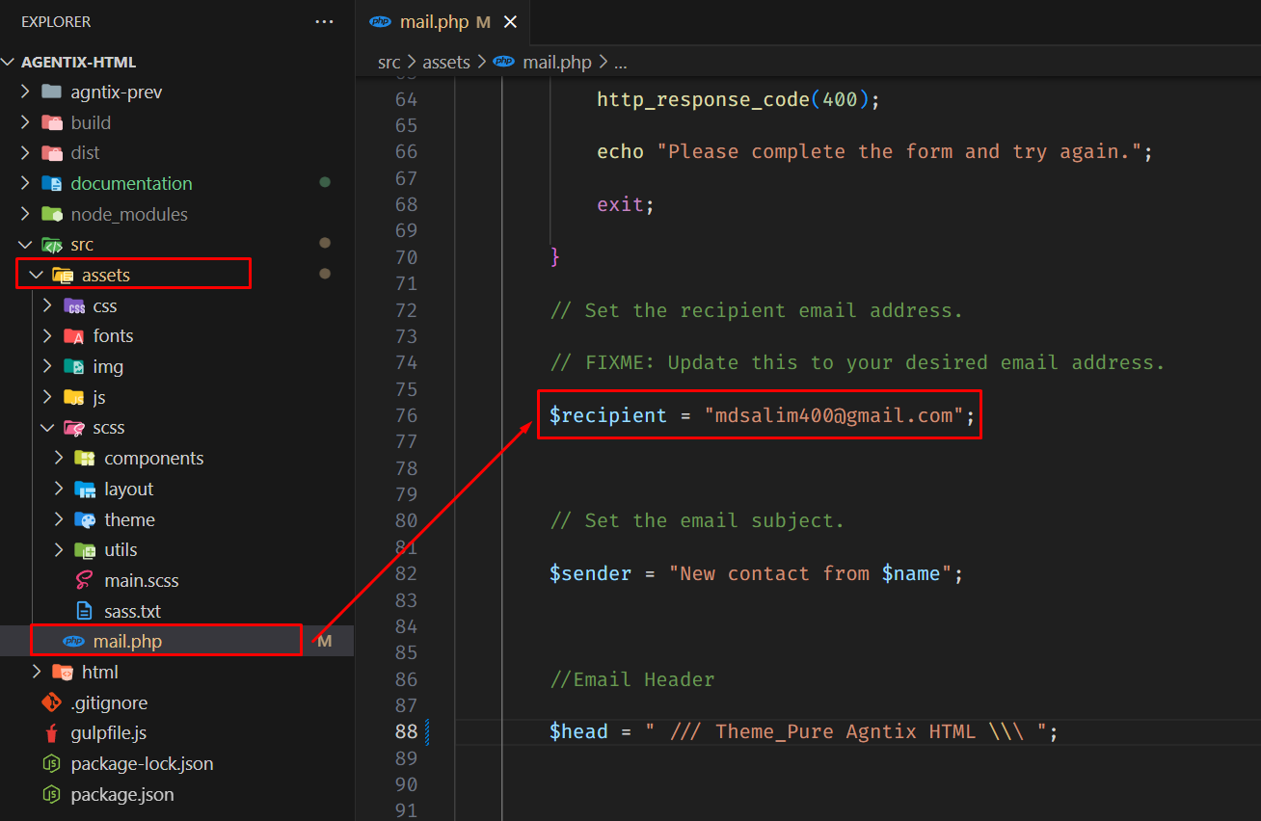1261x821 pixels.
Task: Click the PHP icon beside mail.php in explorer
Action: 73,641
